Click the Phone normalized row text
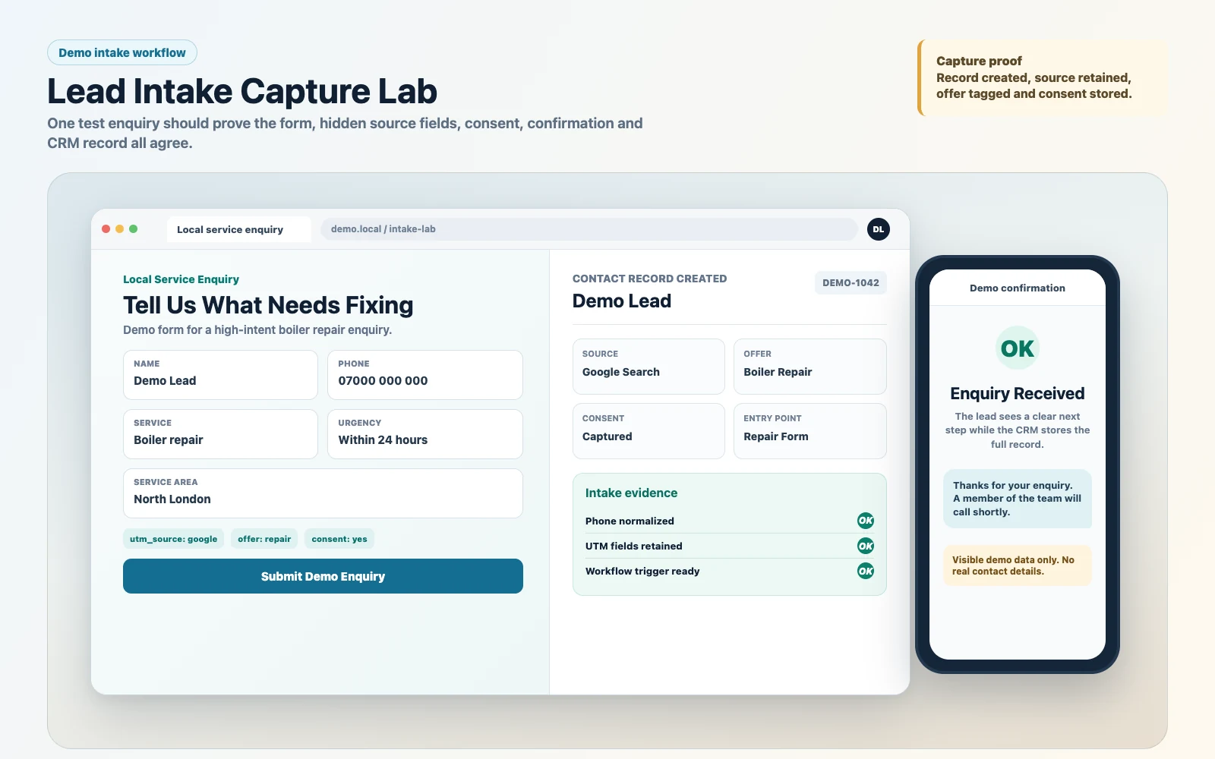 630,521
